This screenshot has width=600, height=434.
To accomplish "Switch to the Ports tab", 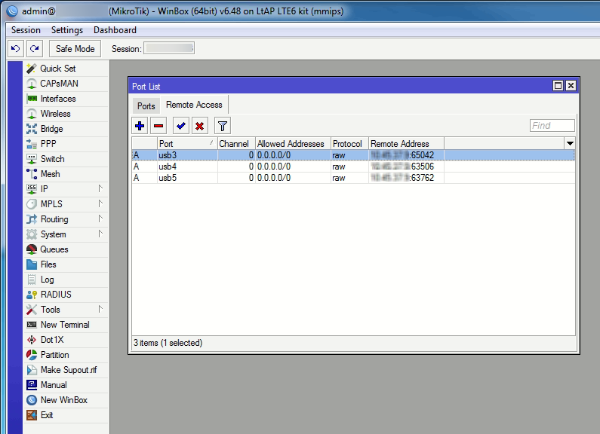I will 146,105.
